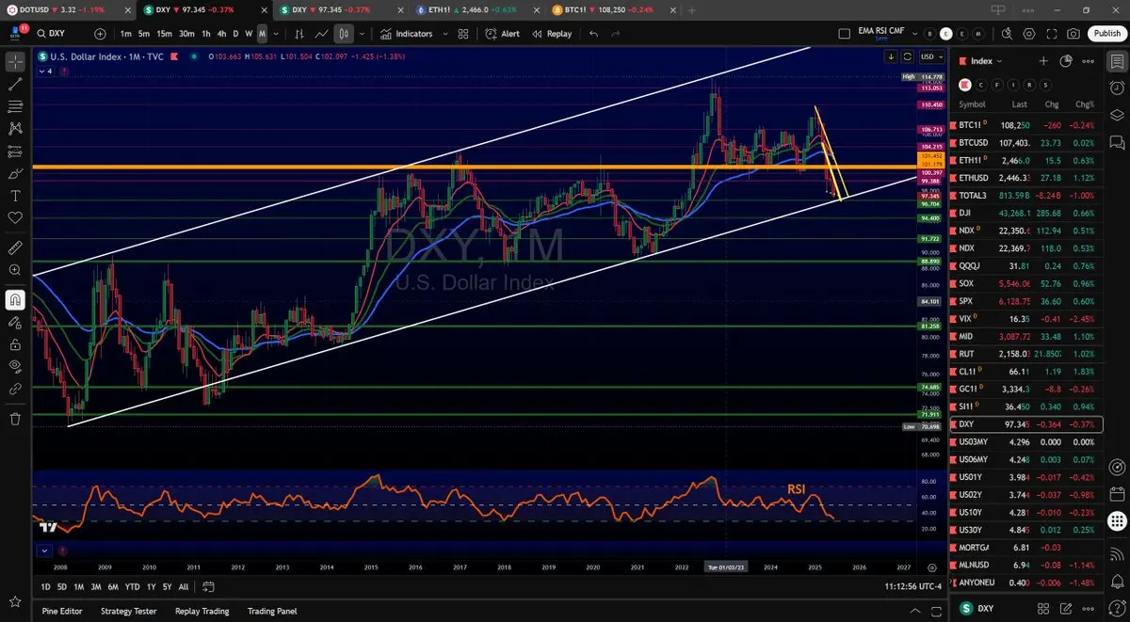The image size is (1130, 622).
Task: Open the USD currency dropdown
Action: [x=931, y=56]
